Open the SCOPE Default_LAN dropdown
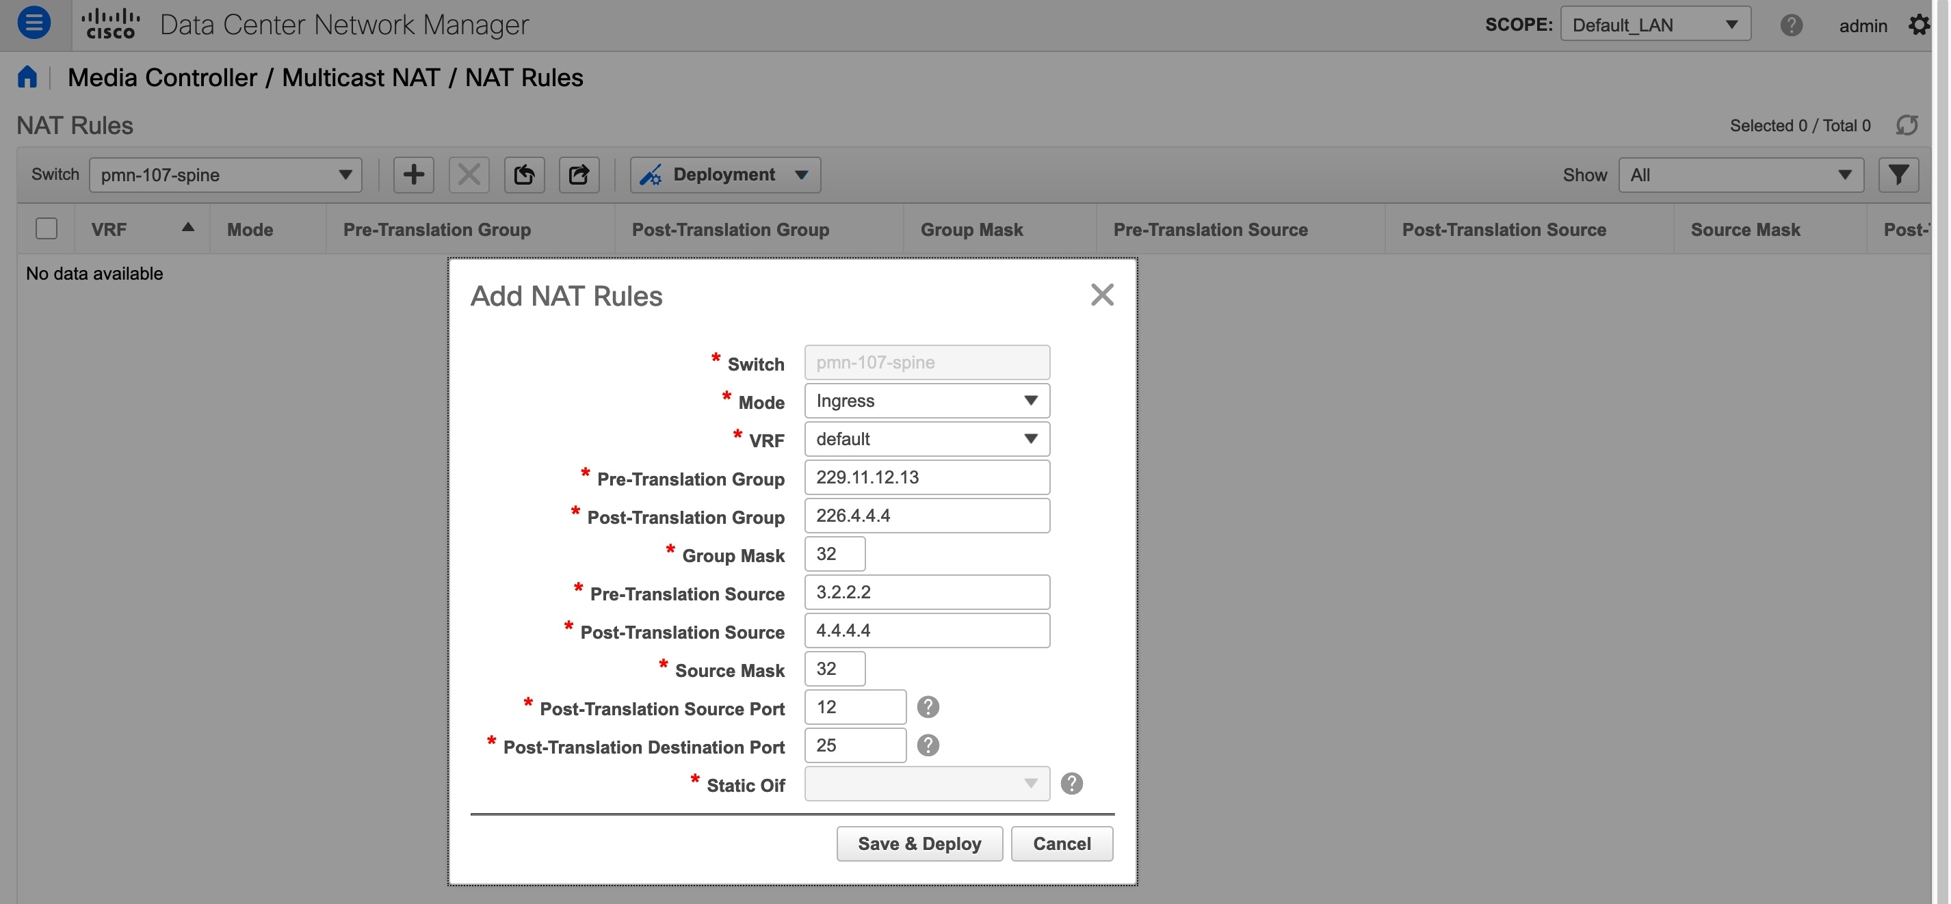1951x904 pixels. (1655, 24)
